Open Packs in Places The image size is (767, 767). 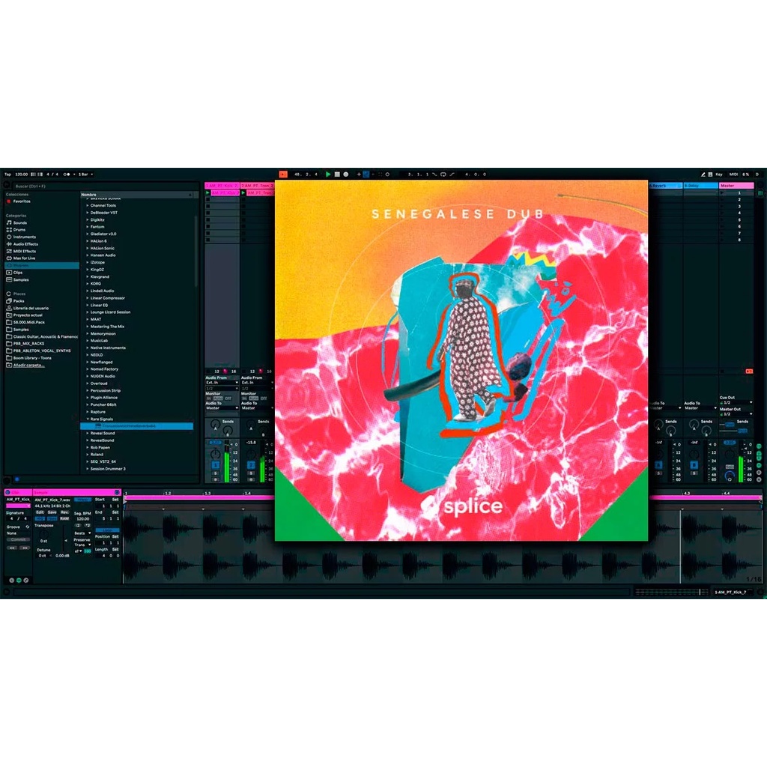19,301
